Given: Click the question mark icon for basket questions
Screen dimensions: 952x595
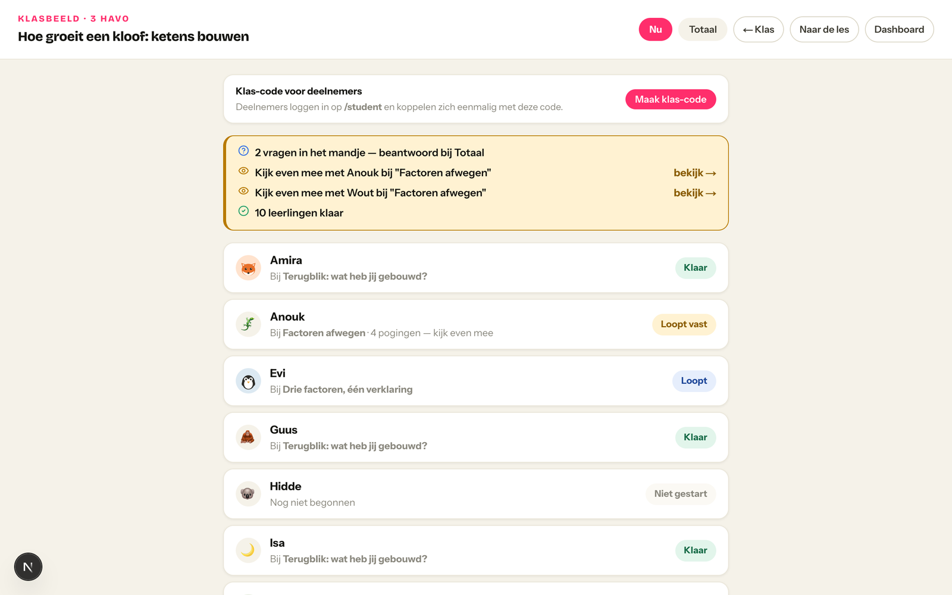Looking at the screenshot, I should tap(243, 151).
